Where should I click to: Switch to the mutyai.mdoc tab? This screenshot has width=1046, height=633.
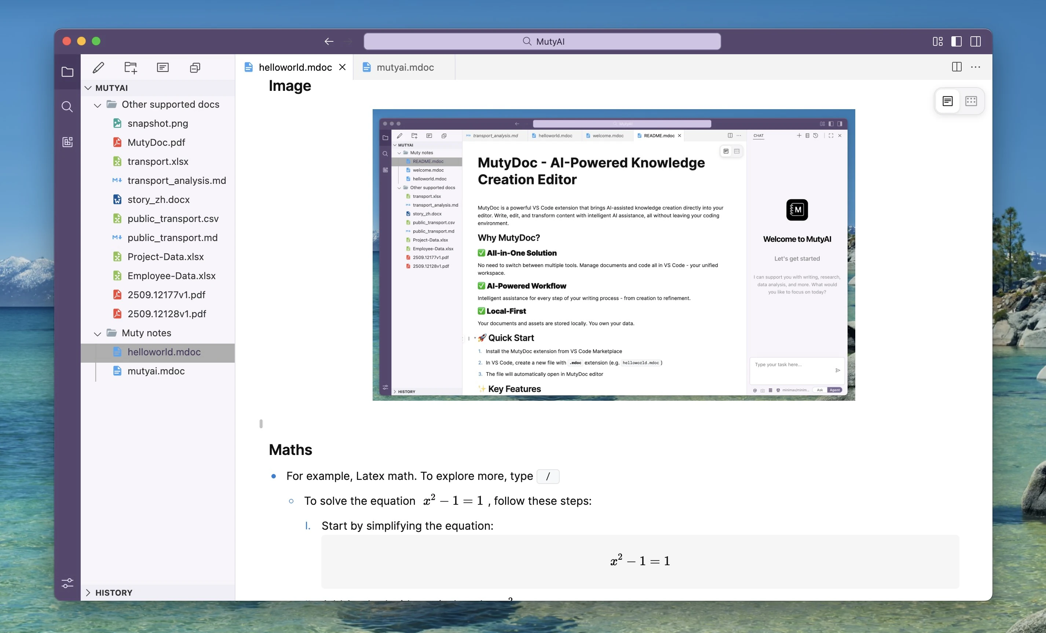point(405,67)
